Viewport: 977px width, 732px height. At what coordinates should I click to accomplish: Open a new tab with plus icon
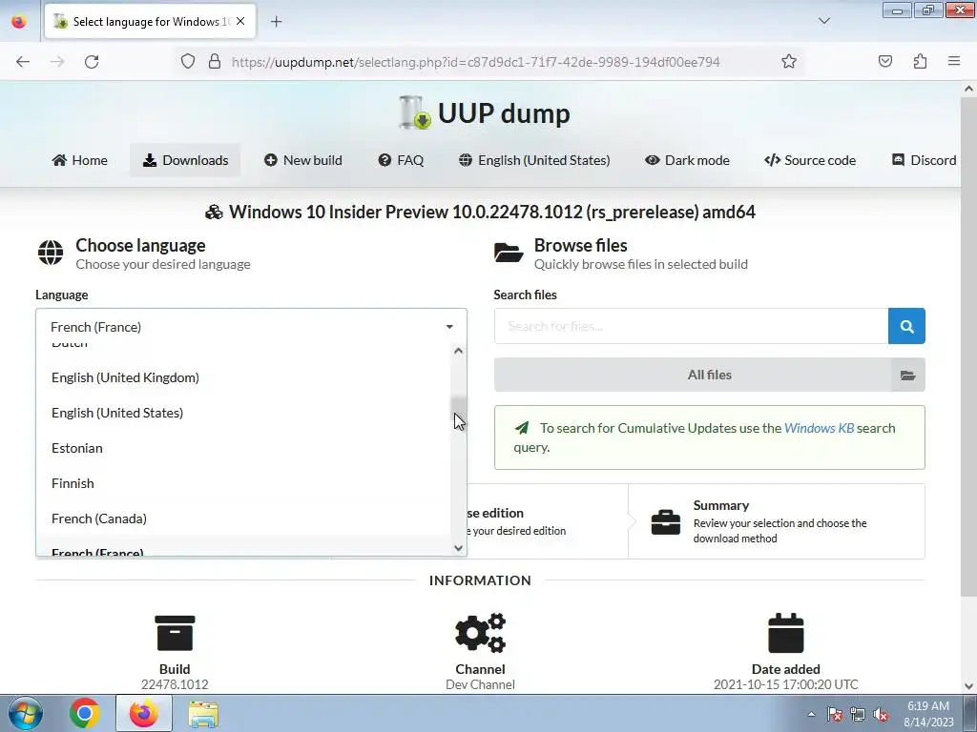pyautogui.click(x=276, y=22)
